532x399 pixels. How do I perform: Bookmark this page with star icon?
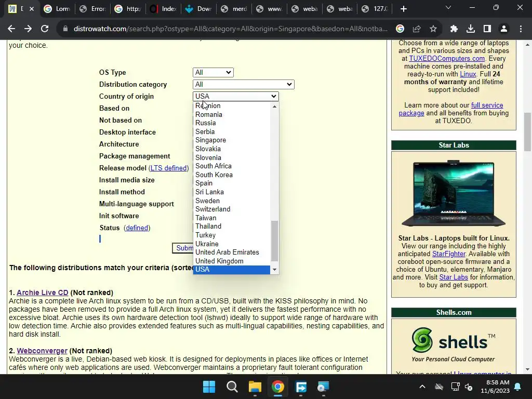[x=433, y=29]
